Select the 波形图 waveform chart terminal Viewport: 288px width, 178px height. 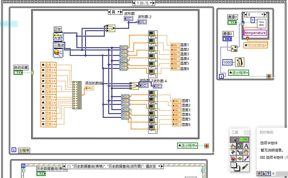[x=129, y=19]
